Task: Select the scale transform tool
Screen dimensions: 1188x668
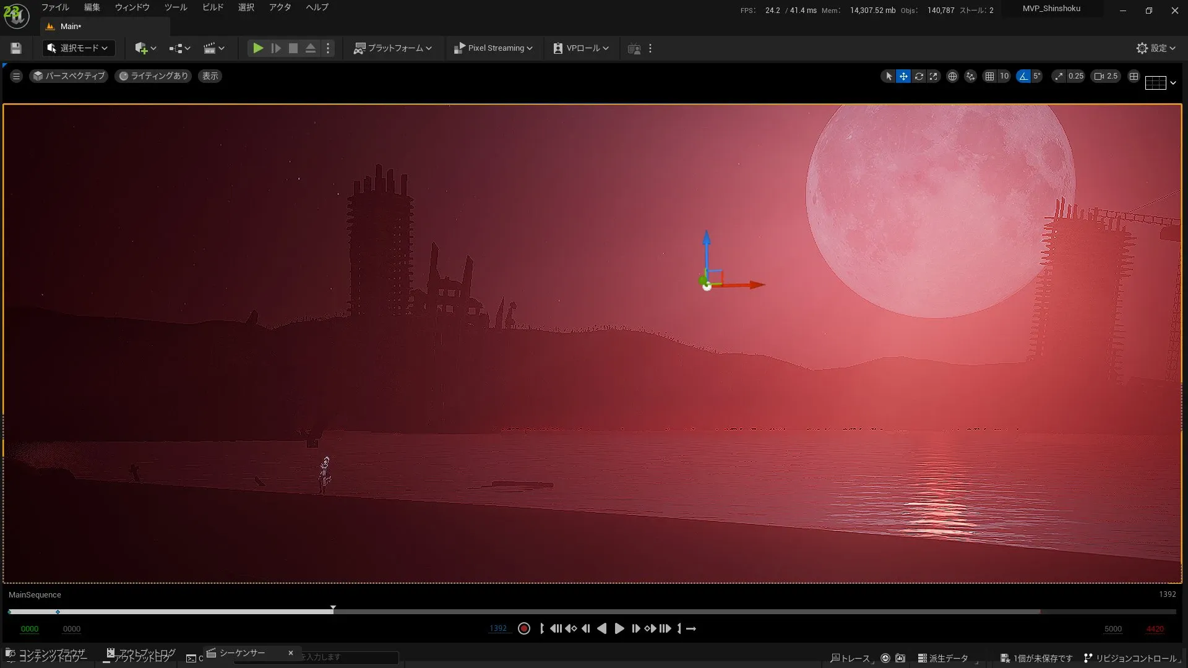Action: coord(934,76)
